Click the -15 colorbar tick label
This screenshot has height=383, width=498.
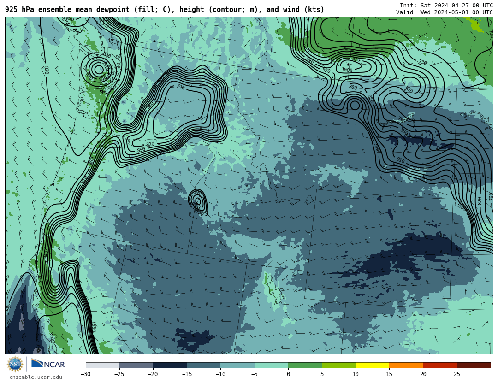[186, 374]
